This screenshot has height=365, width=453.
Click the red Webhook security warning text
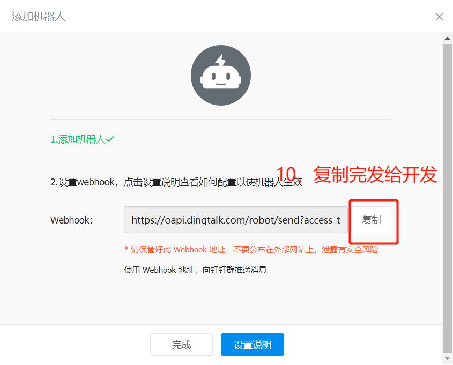point(251,249)
